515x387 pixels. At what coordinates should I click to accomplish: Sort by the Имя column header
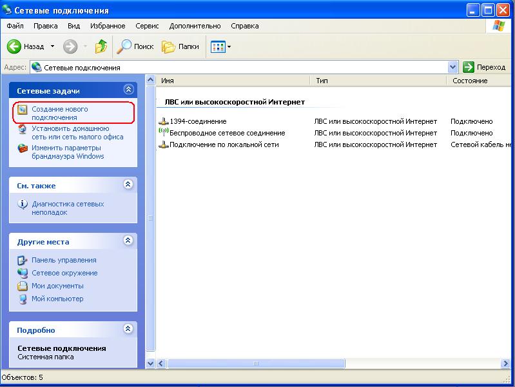coord(233,81)
